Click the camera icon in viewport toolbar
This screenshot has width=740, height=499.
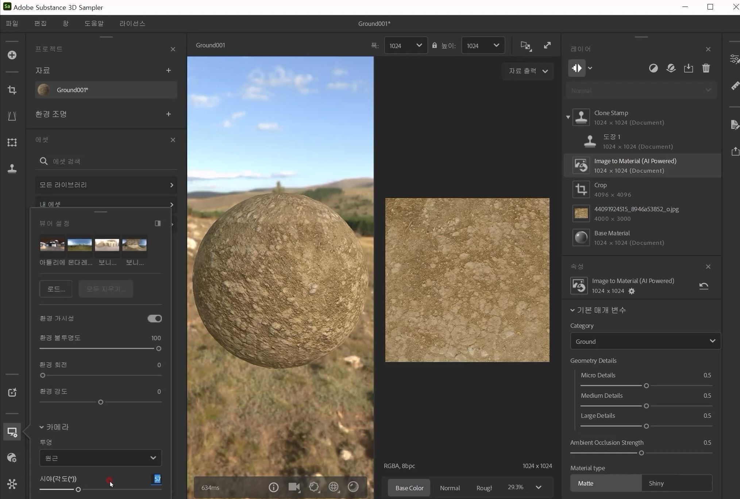pyautogui.click(x=294, y=487)
